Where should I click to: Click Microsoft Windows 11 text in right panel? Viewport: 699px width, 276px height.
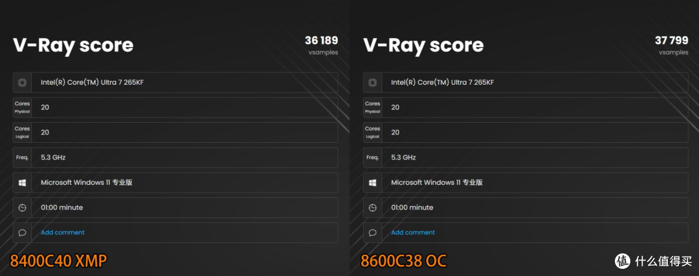point(437,182)
